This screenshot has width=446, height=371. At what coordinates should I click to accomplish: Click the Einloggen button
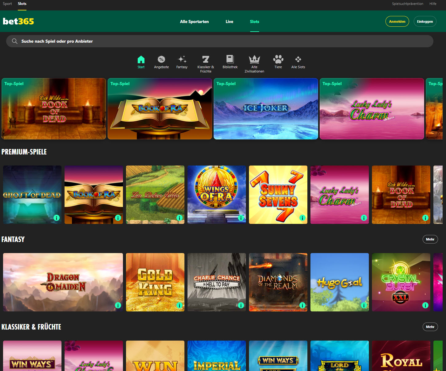[425, 21]
